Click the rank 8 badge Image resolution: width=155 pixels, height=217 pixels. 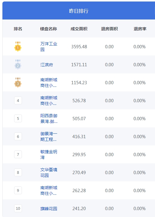point(18,172)
